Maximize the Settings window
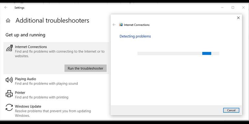This screenshot has width=249, height=124. pyautogui.click(x=233, y=7)
